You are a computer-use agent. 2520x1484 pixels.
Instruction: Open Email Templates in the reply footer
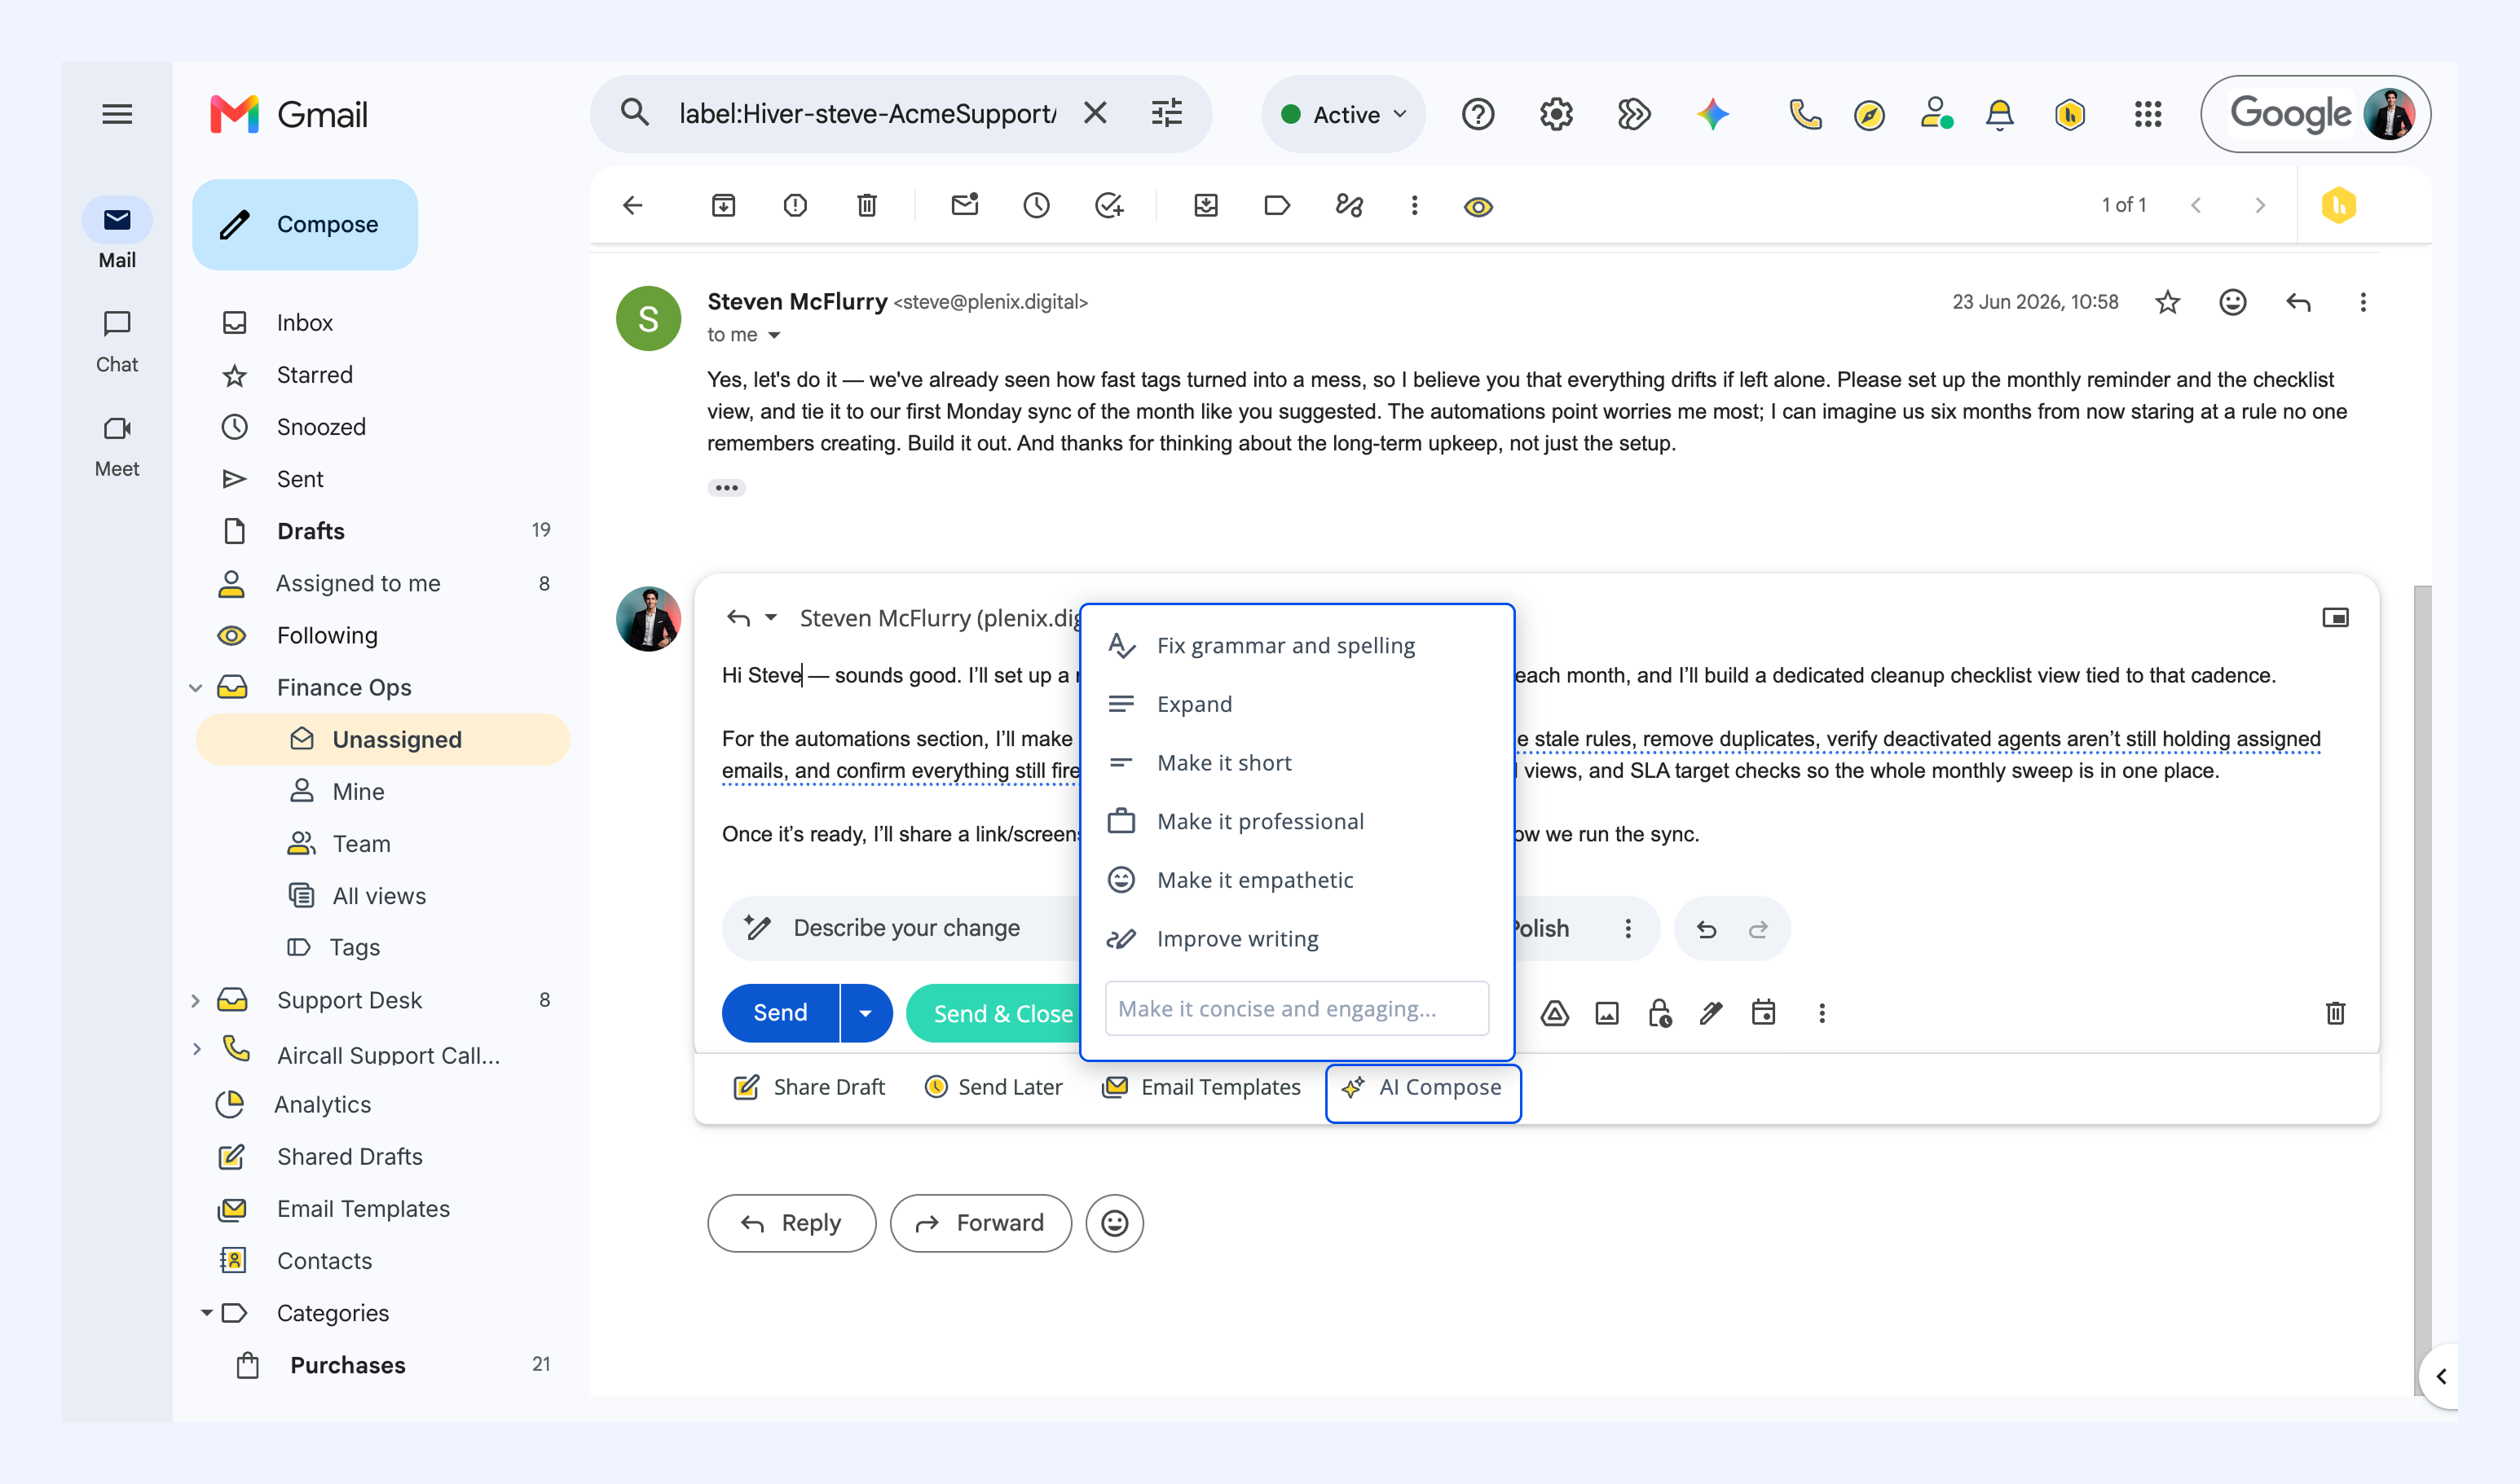tap(1201, 1088)
